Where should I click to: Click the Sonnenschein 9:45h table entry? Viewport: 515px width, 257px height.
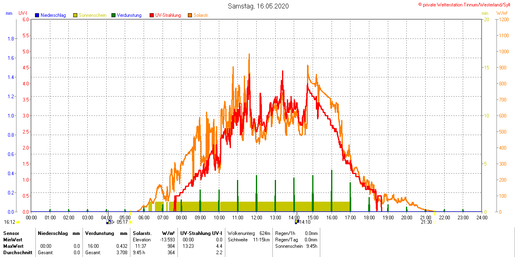pyautogui.click(x=296, y=246)
